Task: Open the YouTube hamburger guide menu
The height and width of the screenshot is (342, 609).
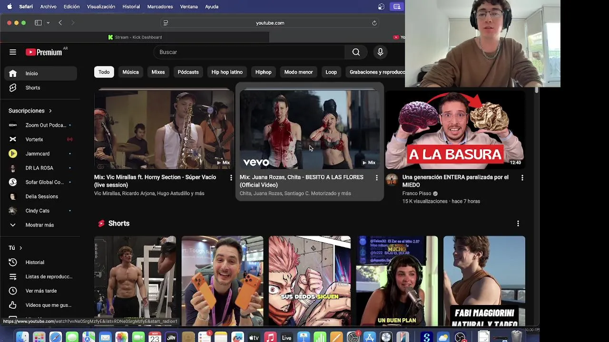Action: [x=13, y=52]
